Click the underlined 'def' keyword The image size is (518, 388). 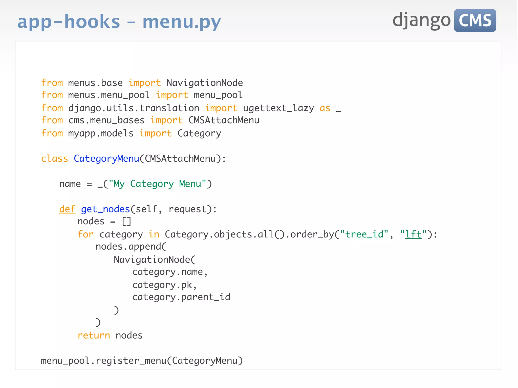(67, 209)
